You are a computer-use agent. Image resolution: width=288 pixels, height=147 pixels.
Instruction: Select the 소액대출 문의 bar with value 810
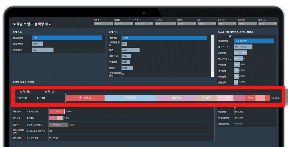click(124, 44)
